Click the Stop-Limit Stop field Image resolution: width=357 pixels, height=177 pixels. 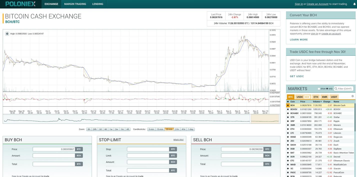point(148,149)
